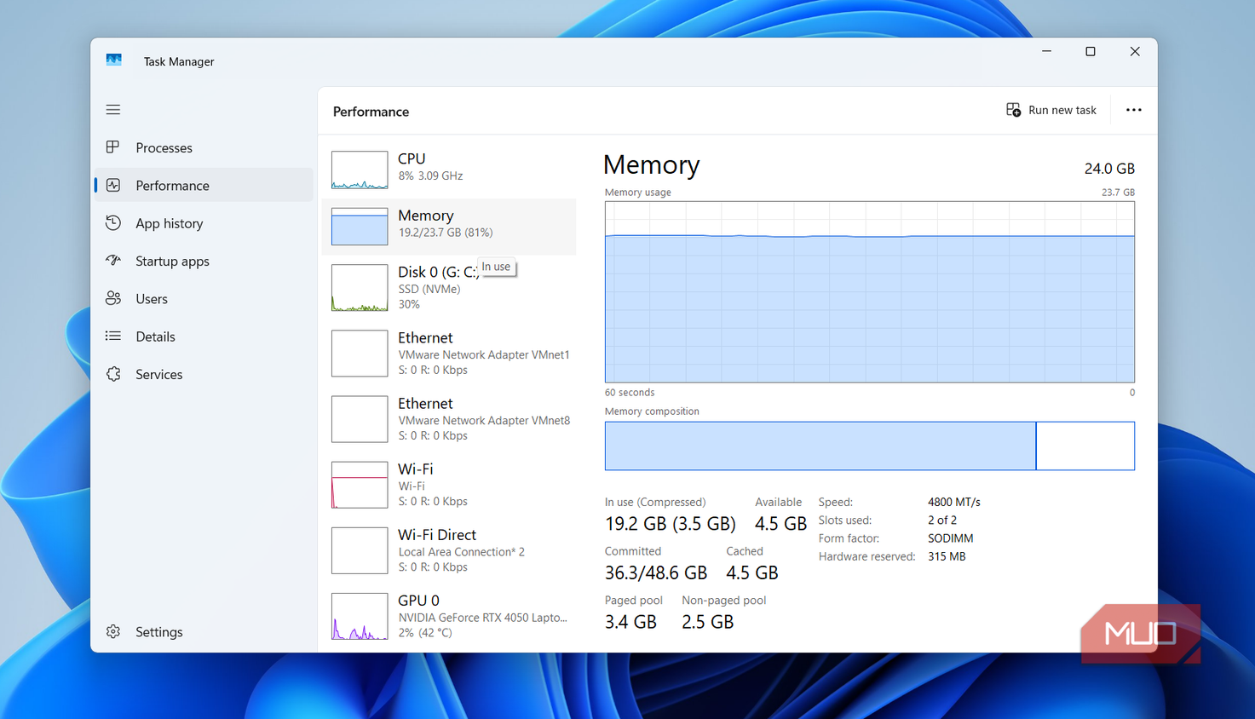Select the VMnet8 Ethernet mini graph
The height and width of the screenshot is (719, 1255).
(x=360, y=419)
